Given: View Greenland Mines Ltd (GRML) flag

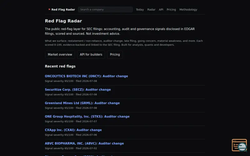Looking at the screenshot, I should [82, 103].
